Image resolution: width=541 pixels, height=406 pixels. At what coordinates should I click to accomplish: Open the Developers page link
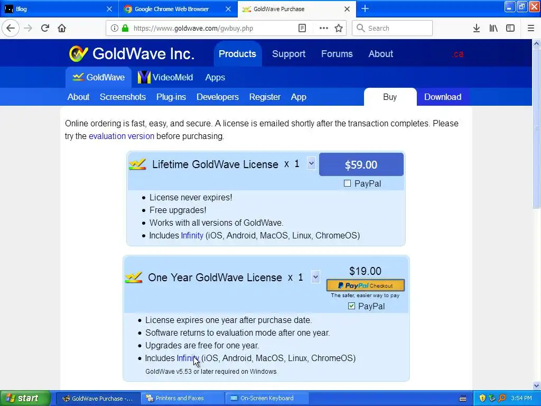[x=218, y=97]
